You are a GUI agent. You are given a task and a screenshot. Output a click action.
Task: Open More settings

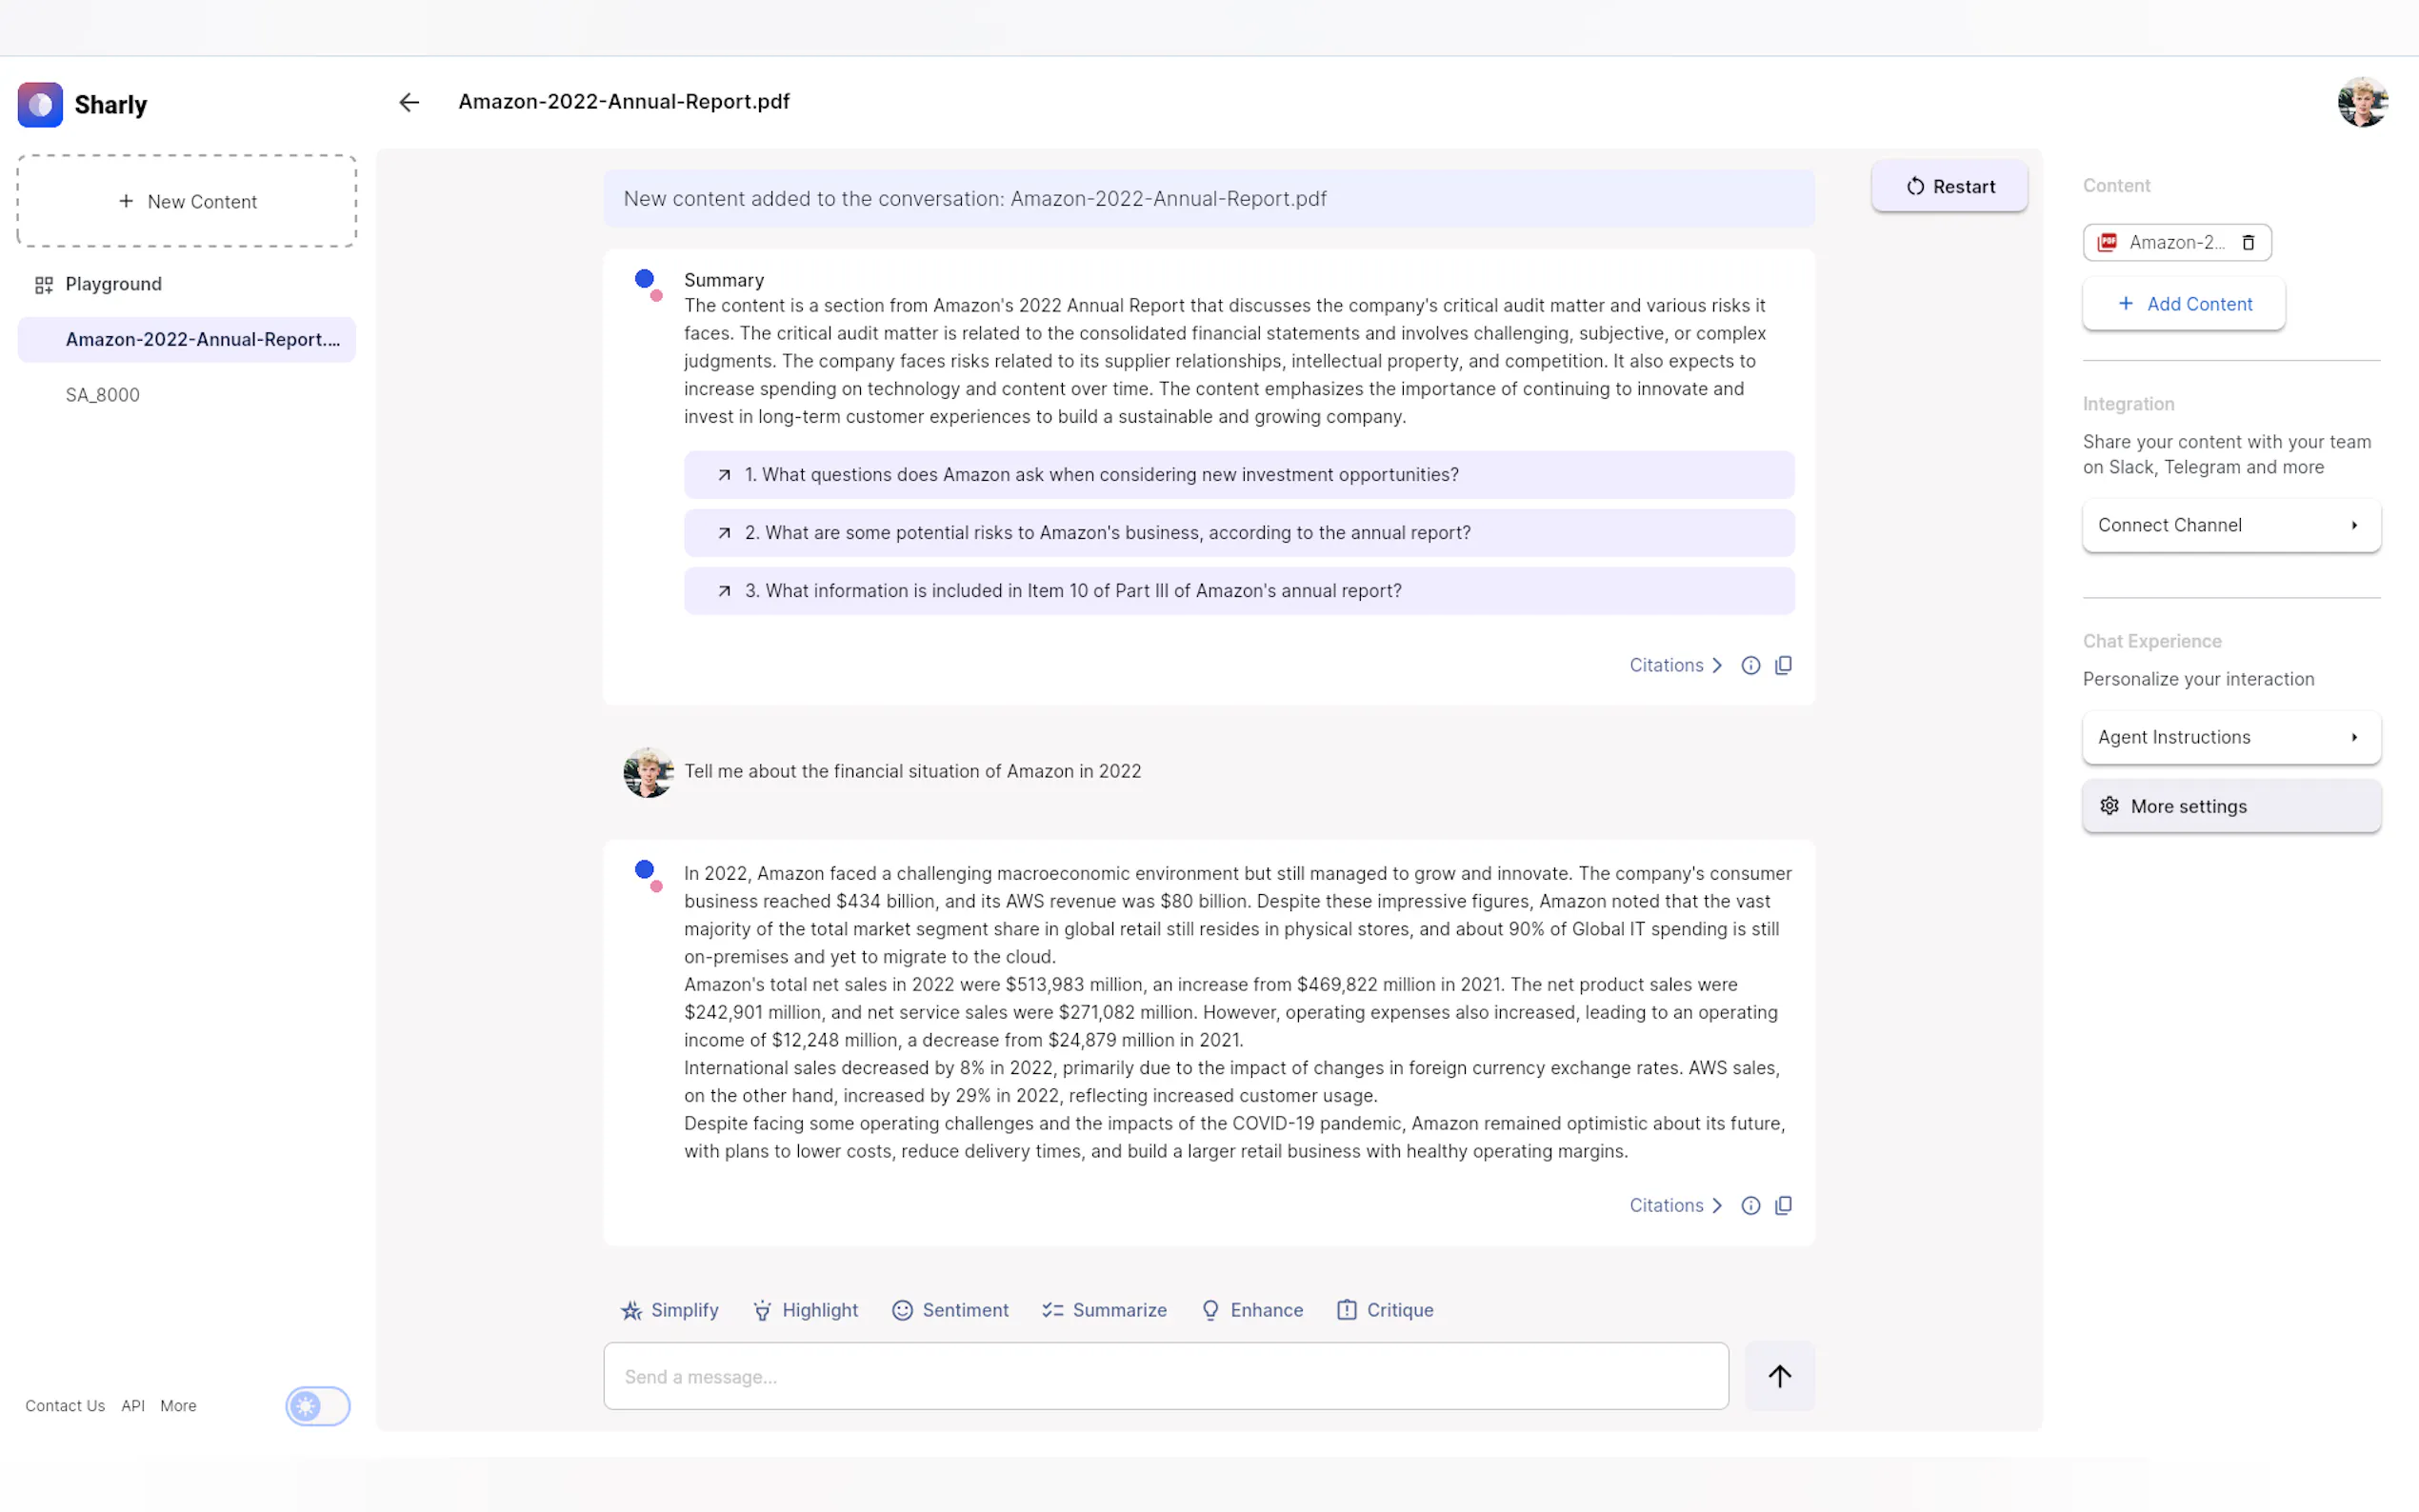(x=2231, y=806)
